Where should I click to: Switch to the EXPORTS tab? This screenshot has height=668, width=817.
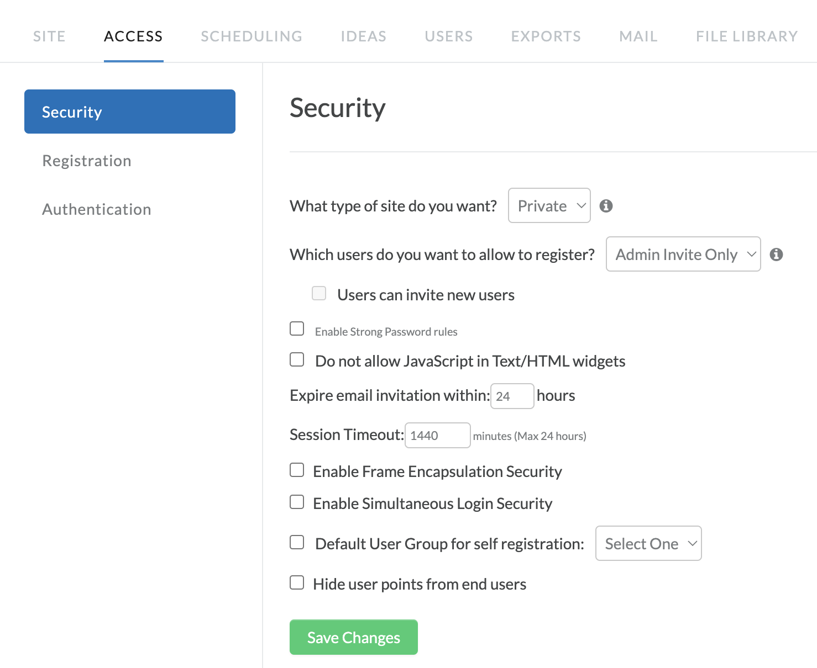pos(546,36)
